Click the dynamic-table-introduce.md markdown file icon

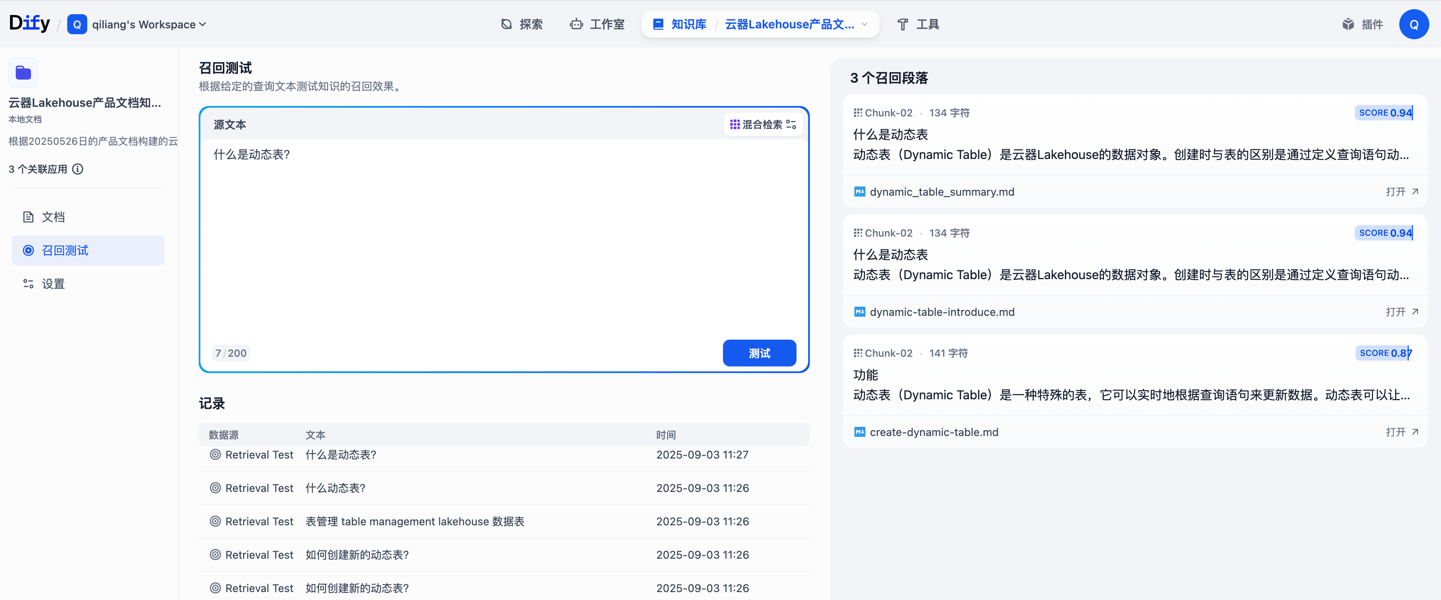click(860, 312)
